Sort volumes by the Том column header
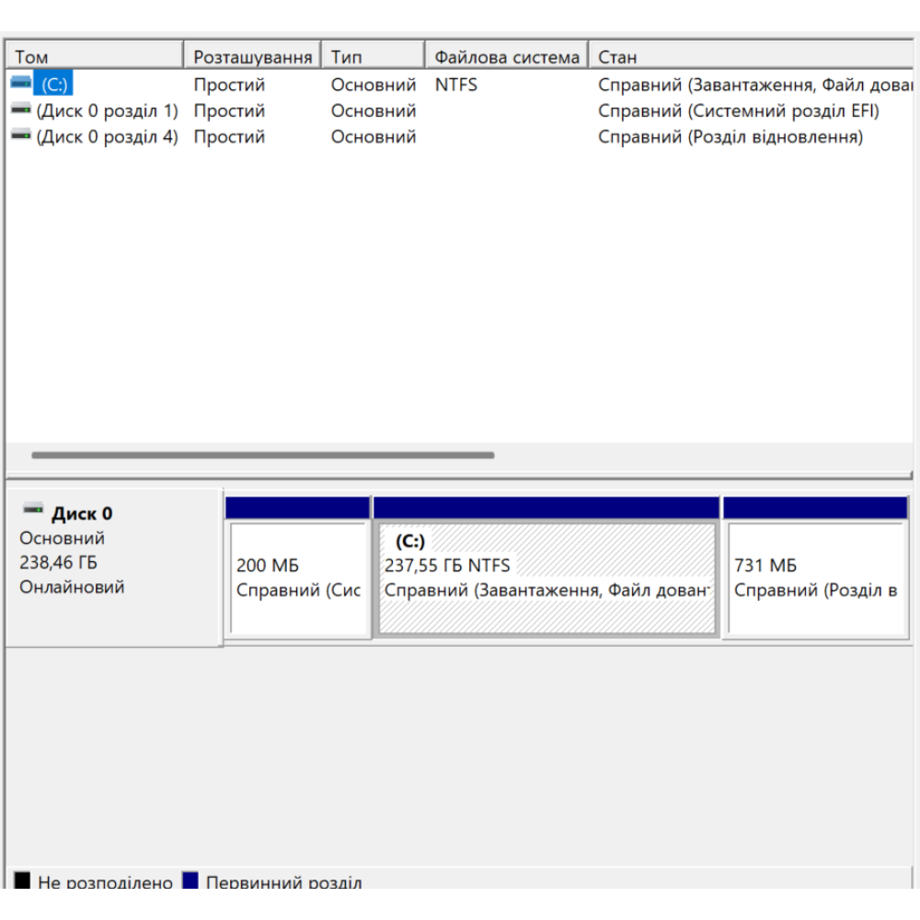920x920 pixels. coord(92,55)
